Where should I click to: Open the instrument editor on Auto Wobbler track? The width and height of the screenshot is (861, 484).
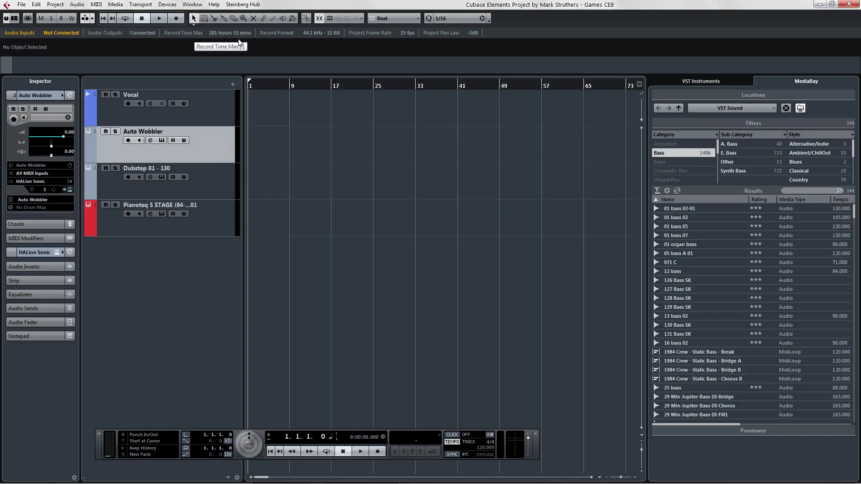162,140
